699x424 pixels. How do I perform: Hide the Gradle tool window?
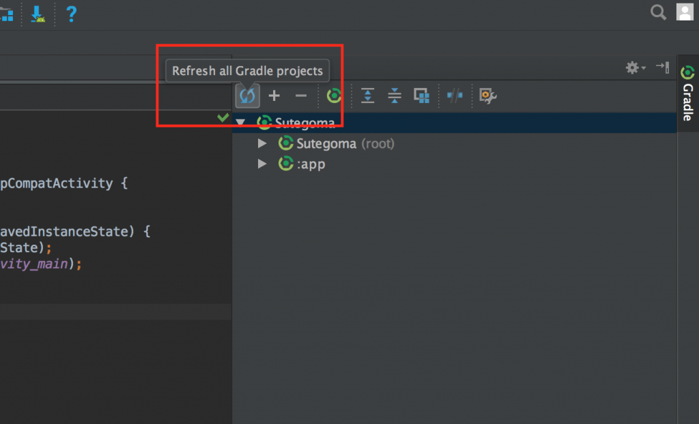pos(662,67)
